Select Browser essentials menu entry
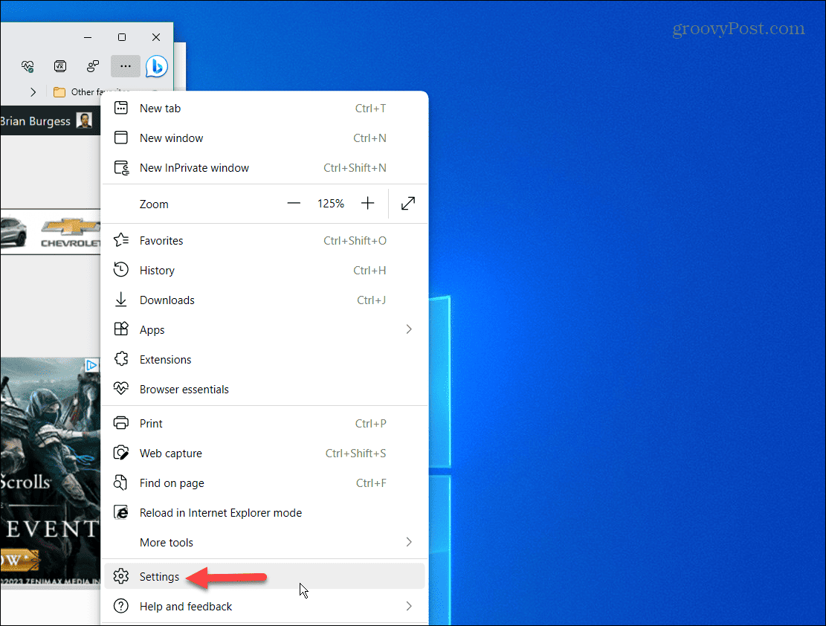 265,389
